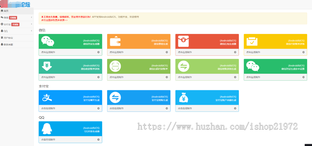Click 点击在线制作 under 微信对话生成安卓设置
Screen dimensions: 312x146
(253, 77)
